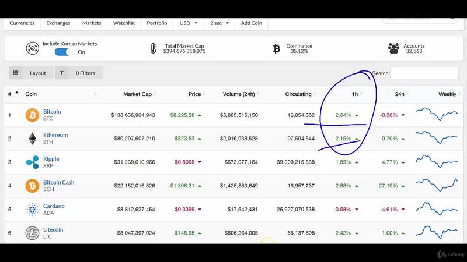
Task: Click the Bitcoin Cash weekly sparkline chart
Action: (x=437, y=185)
